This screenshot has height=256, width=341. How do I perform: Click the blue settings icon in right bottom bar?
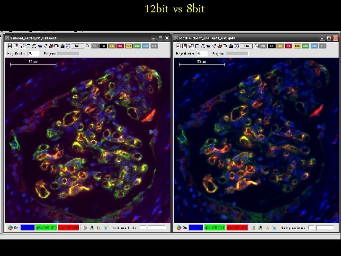tap(274, 228)
